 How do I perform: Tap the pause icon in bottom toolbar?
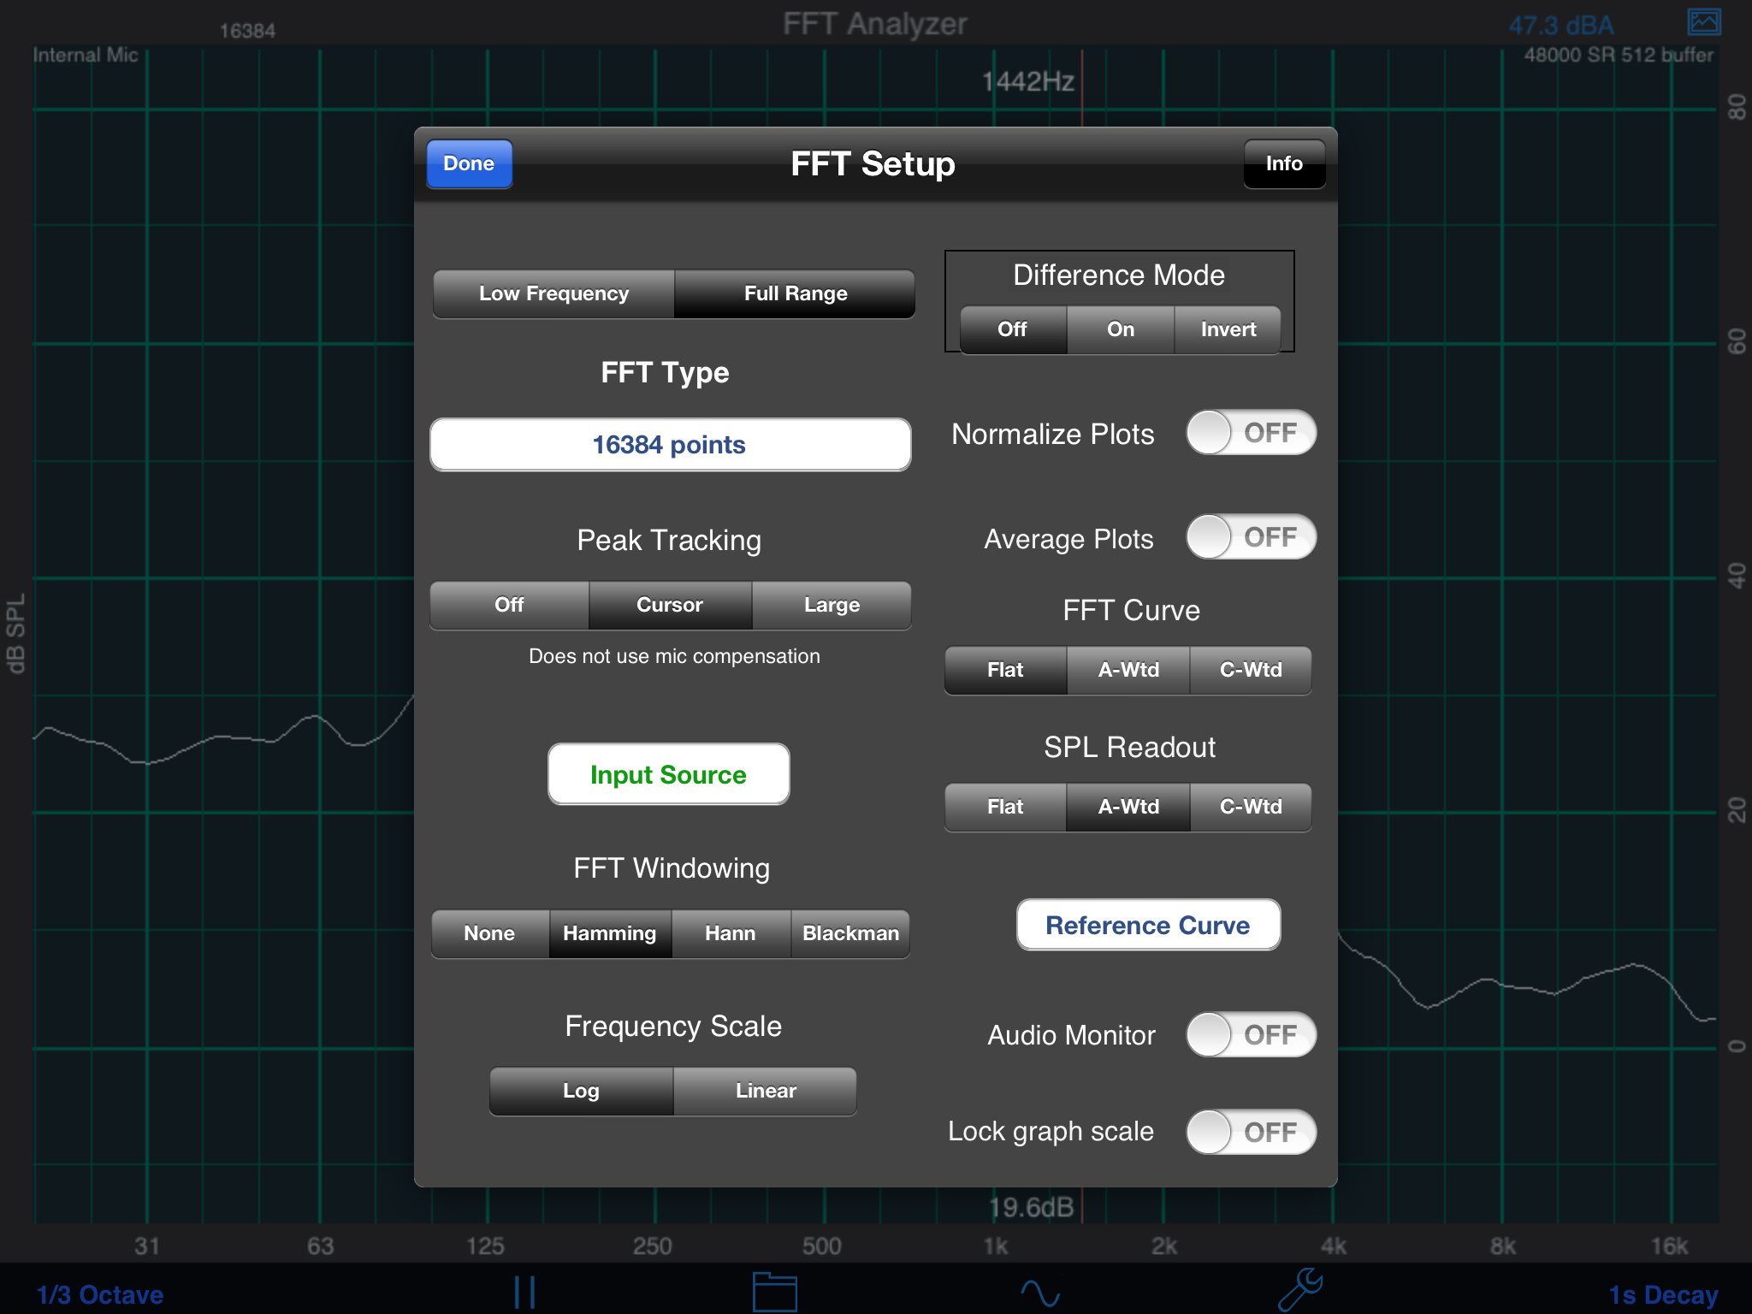tap(524, 1292)
